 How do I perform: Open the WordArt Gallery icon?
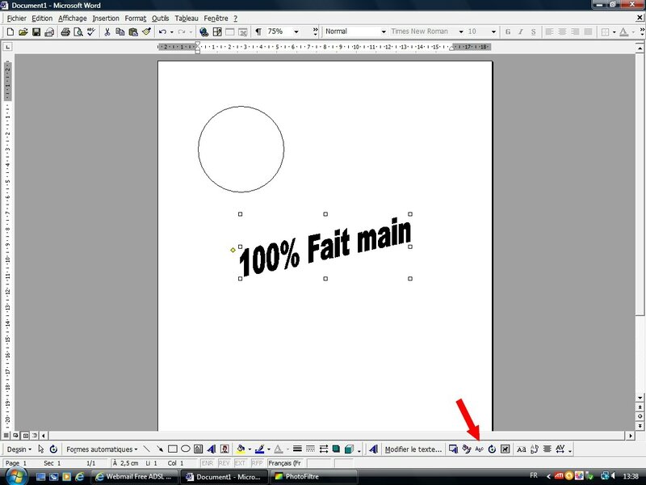[x=453, y=449]
